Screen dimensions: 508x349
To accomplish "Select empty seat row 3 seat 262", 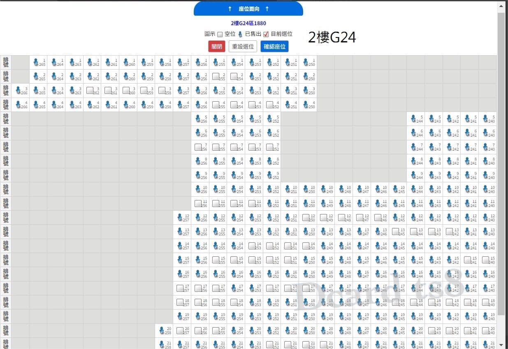I will 90,90.
